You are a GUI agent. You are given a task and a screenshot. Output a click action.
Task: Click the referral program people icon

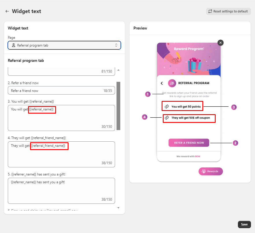click(172, 83)
